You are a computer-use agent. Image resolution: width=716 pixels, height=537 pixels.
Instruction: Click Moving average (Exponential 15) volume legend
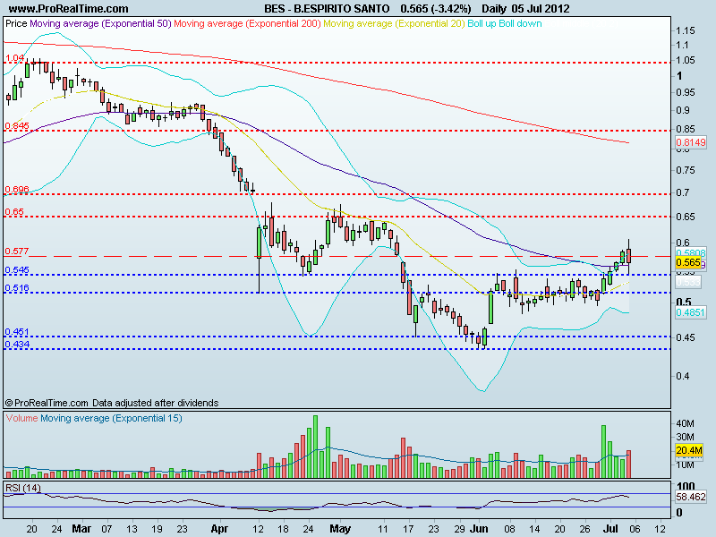coord(111,418)
